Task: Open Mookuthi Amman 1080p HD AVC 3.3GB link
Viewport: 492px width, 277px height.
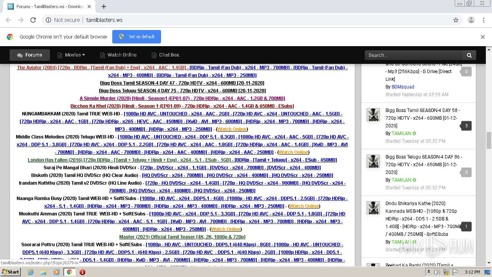Action: click(192, 214)
